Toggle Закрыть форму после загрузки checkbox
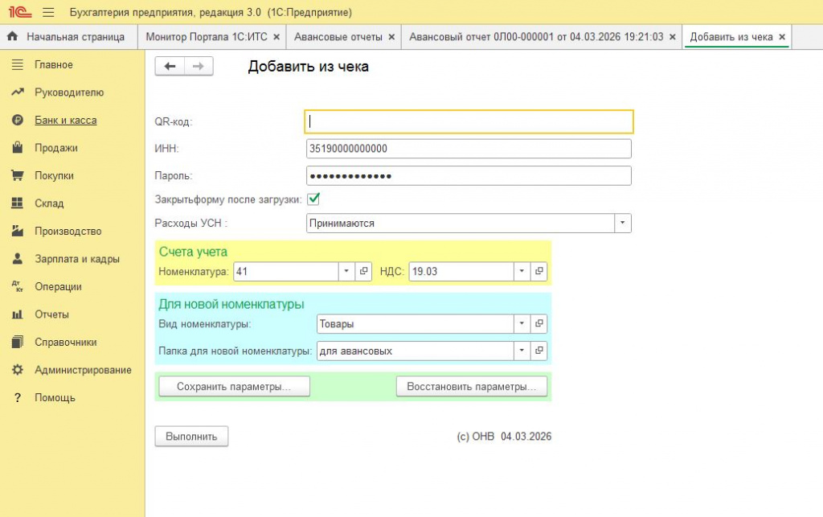This screenshot has width=823, height=517. tap(313, 199)
